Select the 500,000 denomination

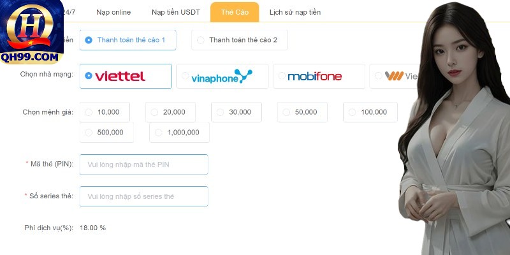[106, 133]
